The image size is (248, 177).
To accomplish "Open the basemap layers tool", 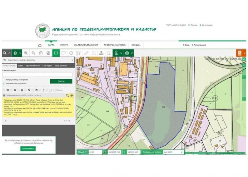I will click(116, 53).
